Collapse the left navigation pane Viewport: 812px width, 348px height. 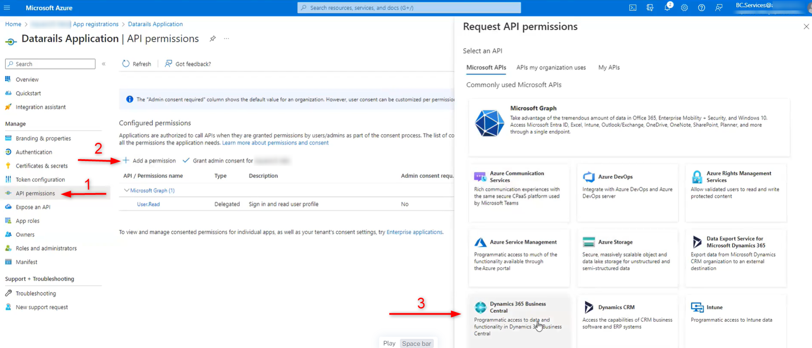(x=104, y=64)
